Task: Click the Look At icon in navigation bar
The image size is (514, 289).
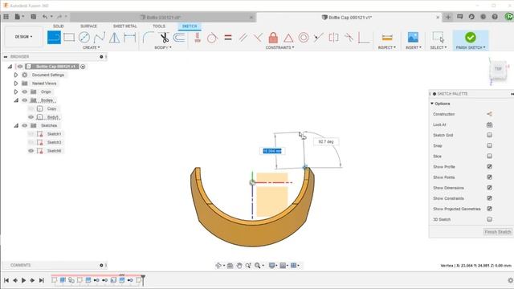Action: coord(230,266)
